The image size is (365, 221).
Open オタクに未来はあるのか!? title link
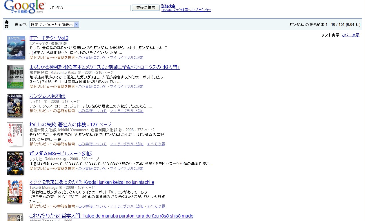point(92,182)
